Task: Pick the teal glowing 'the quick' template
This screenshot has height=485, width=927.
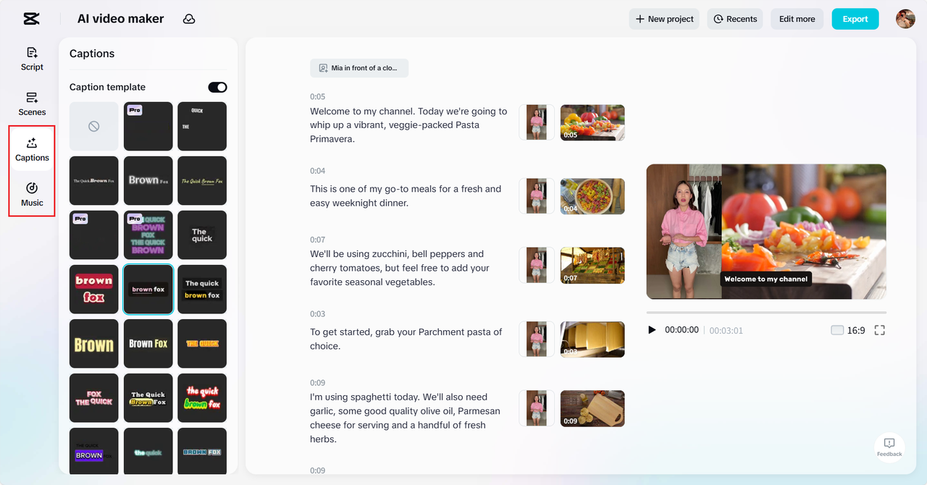Action: 148,451
